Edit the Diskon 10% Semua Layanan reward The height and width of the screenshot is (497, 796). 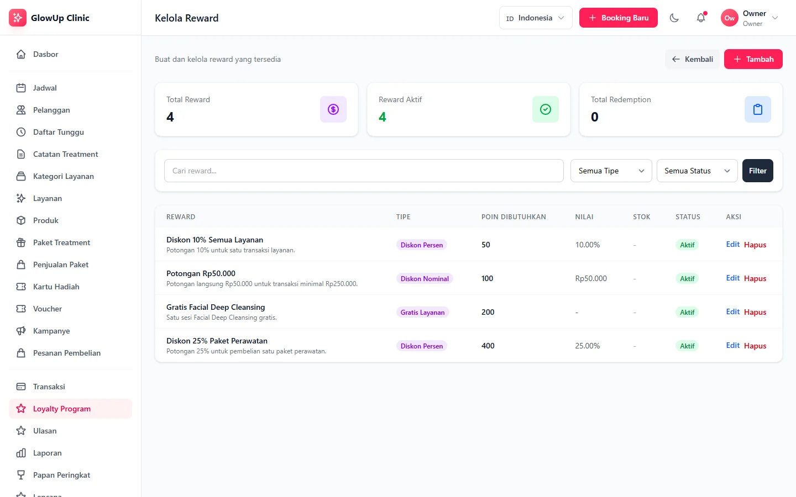(732, 245)
